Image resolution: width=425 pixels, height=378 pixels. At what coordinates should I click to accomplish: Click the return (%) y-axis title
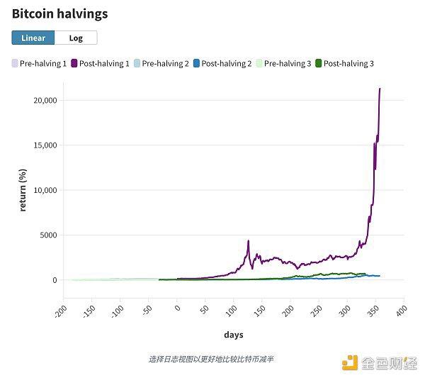click(x=23, y=190)
